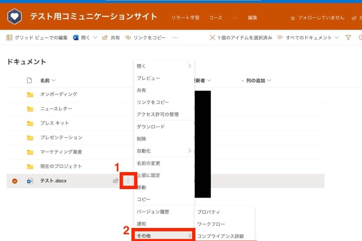
Task: Choose バージョン履歴 in the context menu
Action: tap(153, 212)
